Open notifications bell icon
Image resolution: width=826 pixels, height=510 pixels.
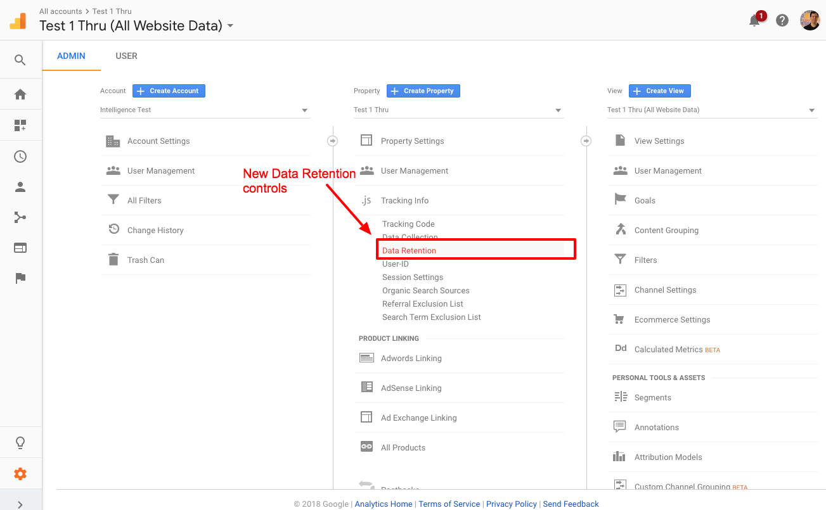pos(754,20)
